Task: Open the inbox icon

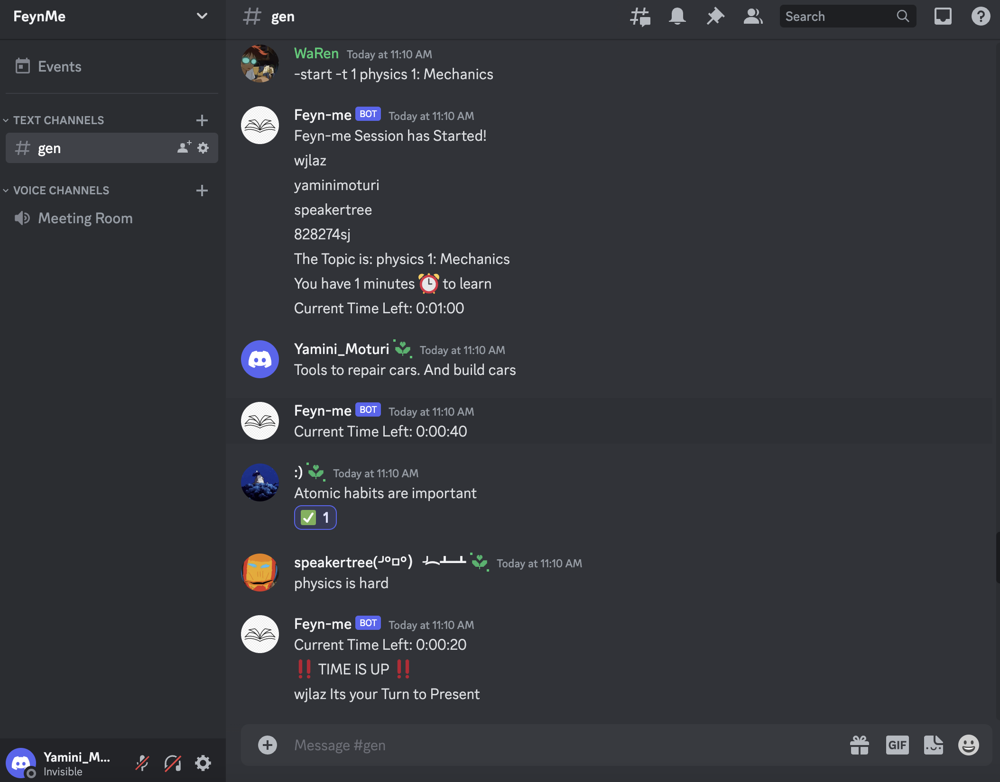Action: (943, 17)
